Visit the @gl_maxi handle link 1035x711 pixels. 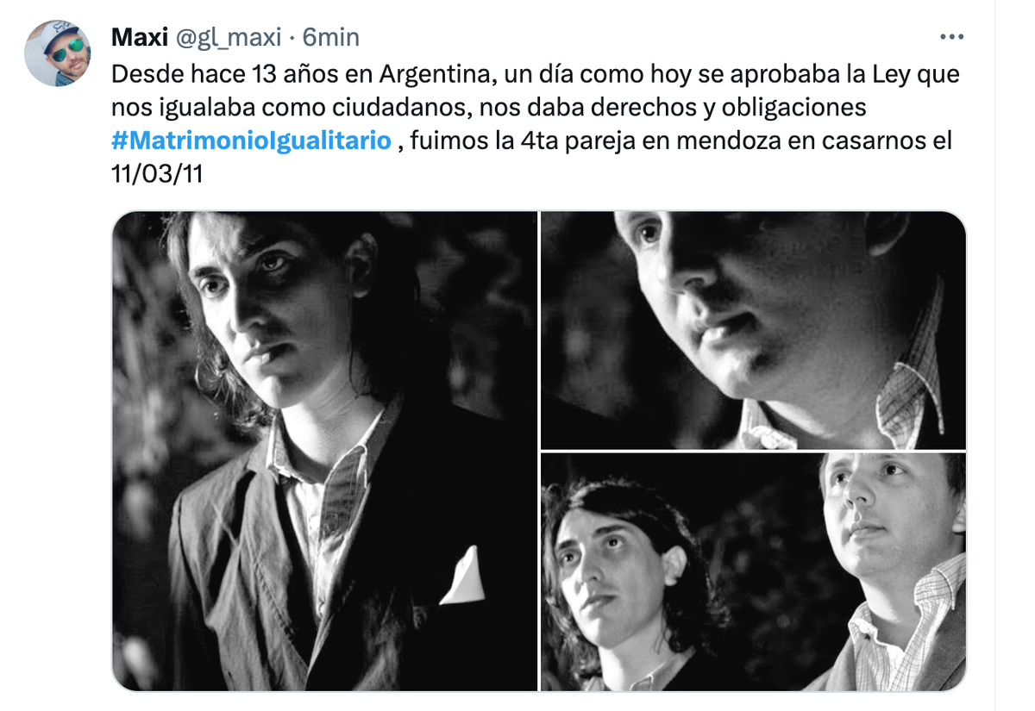pyautogui.click(x=229, y=37)
